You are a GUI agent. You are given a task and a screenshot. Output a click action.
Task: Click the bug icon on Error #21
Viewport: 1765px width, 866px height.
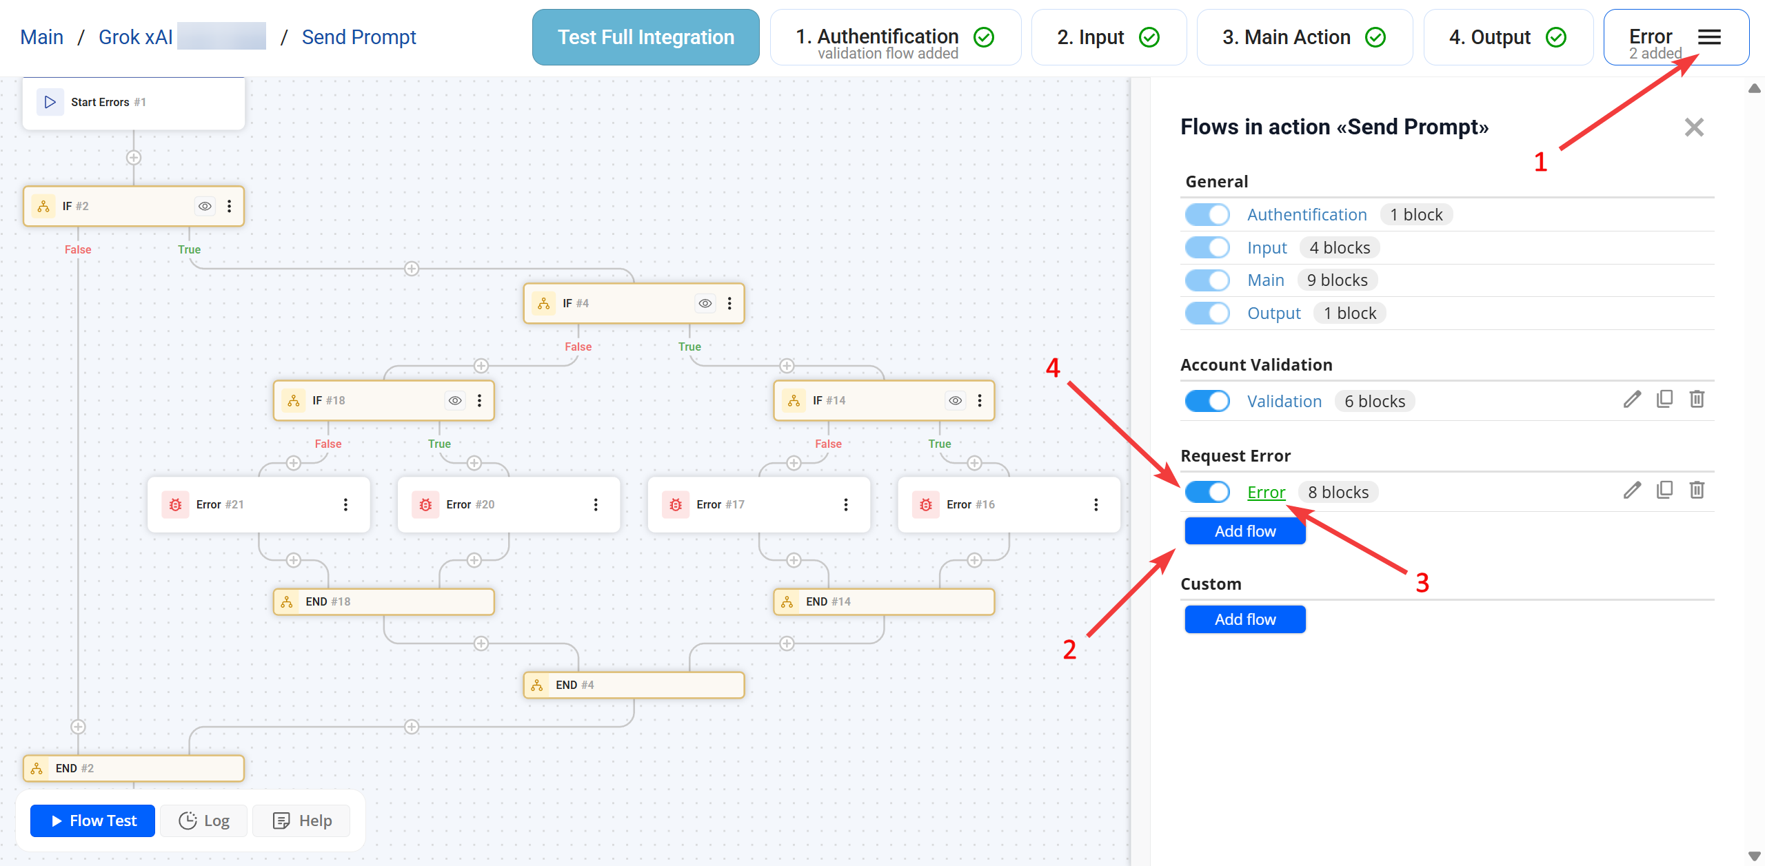coord(176,505)
